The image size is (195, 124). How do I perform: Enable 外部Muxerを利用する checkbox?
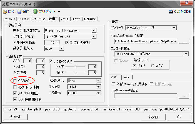pos(113,84)
